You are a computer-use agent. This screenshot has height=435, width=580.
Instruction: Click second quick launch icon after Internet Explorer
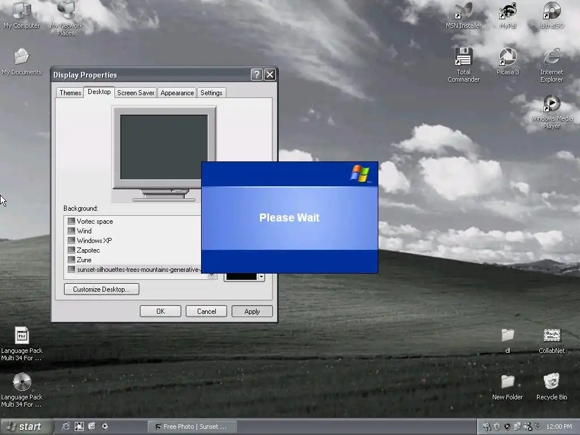click(79, 426)
